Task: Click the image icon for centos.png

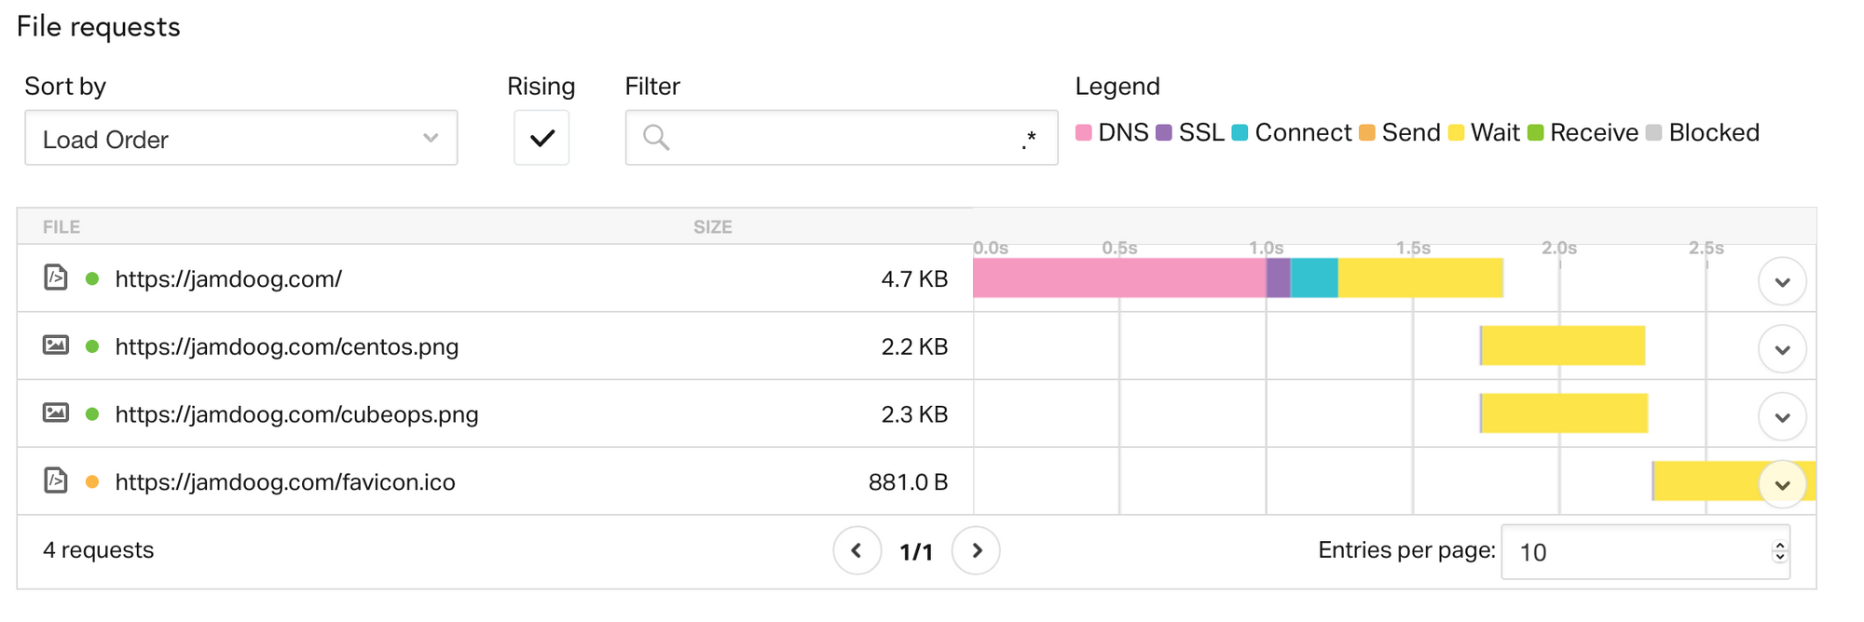Action: [56, 345]
